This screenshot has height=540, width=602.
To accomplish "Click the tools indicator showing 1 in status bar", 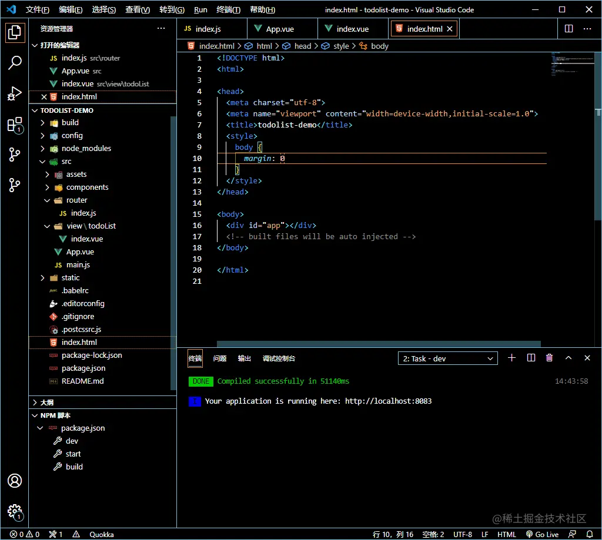I will [56, 534].
